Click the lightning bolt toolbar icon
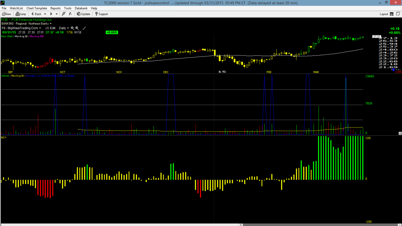 coord(64,14)
